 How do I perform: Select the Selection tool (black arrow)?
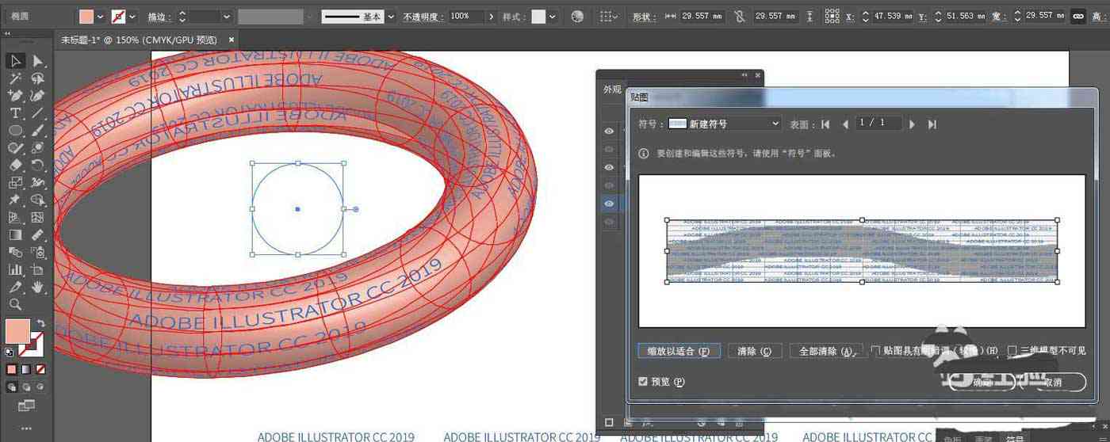click(15, 61)
